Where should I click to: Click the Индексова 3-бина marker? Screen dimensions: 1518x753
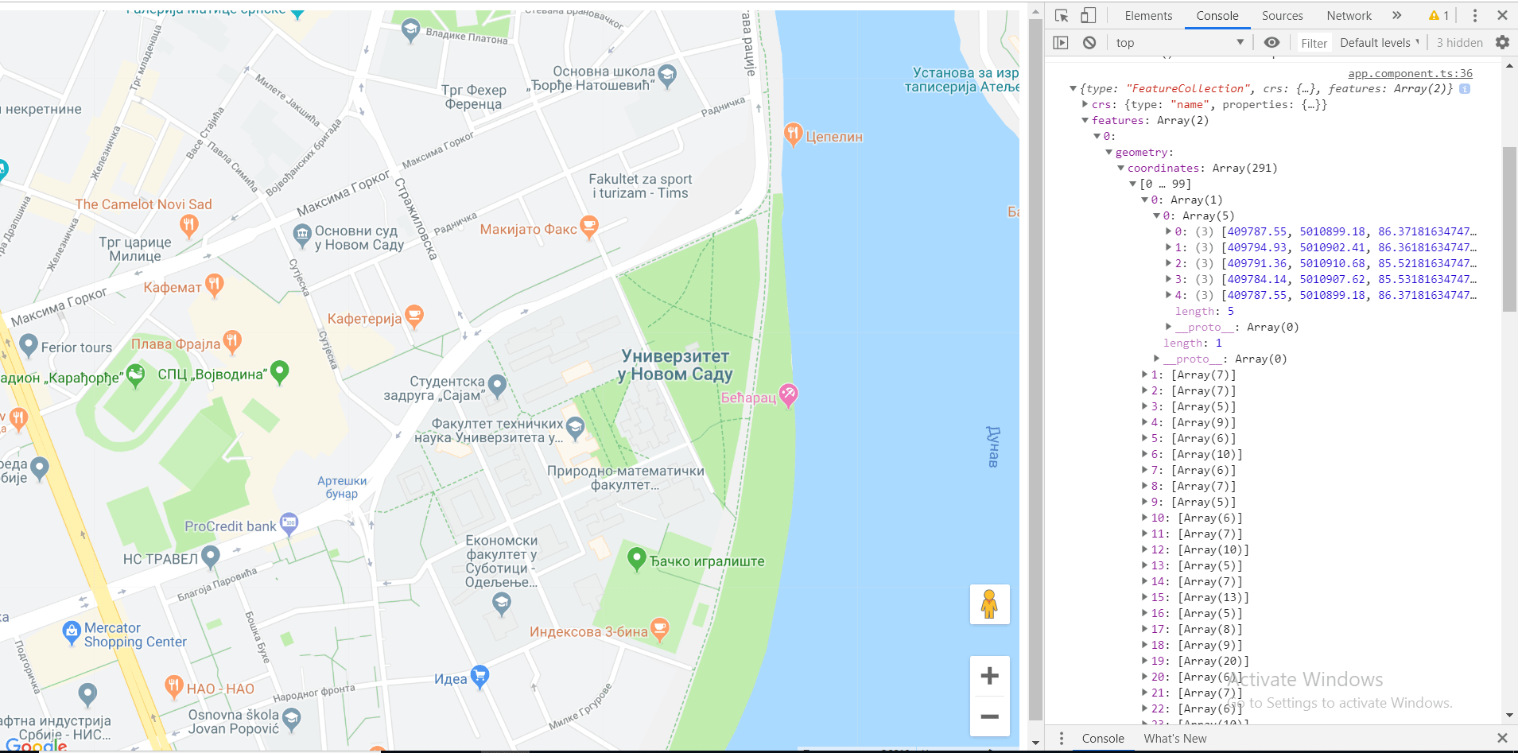659,630
